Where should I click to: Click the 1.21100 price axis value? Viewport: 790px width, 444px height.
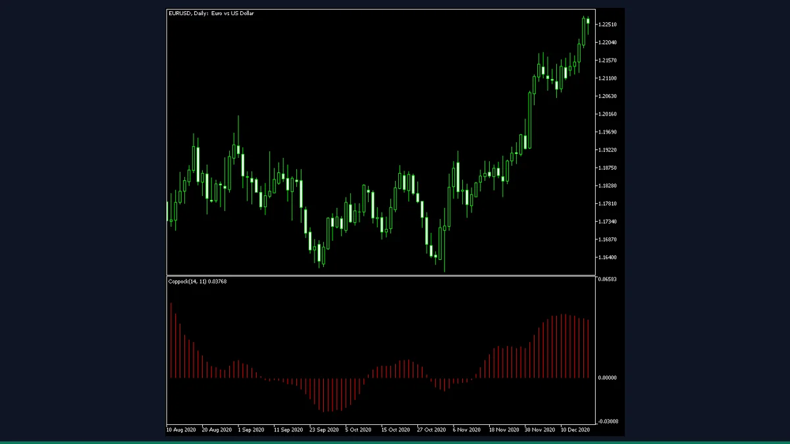[608, 78]
